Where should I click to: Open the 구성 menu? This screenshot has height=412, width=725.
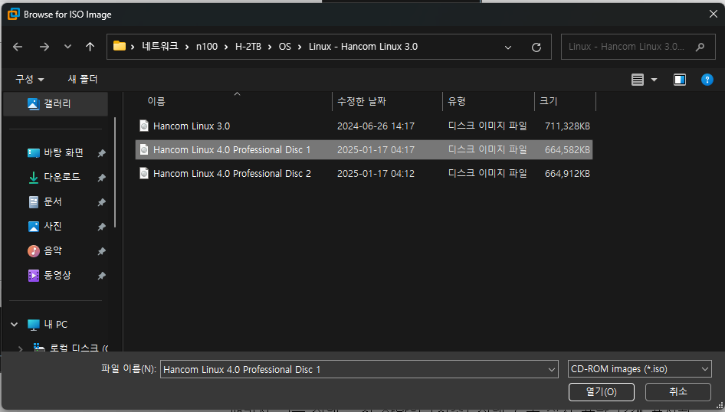pyautogui.click(x=30, y=80)
